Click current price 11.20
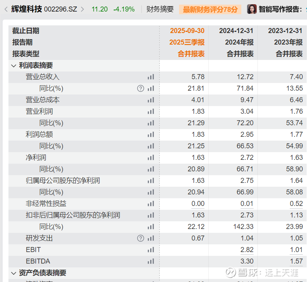The height and width of the screenshot is (282, 307). click(x=100, y=9)
